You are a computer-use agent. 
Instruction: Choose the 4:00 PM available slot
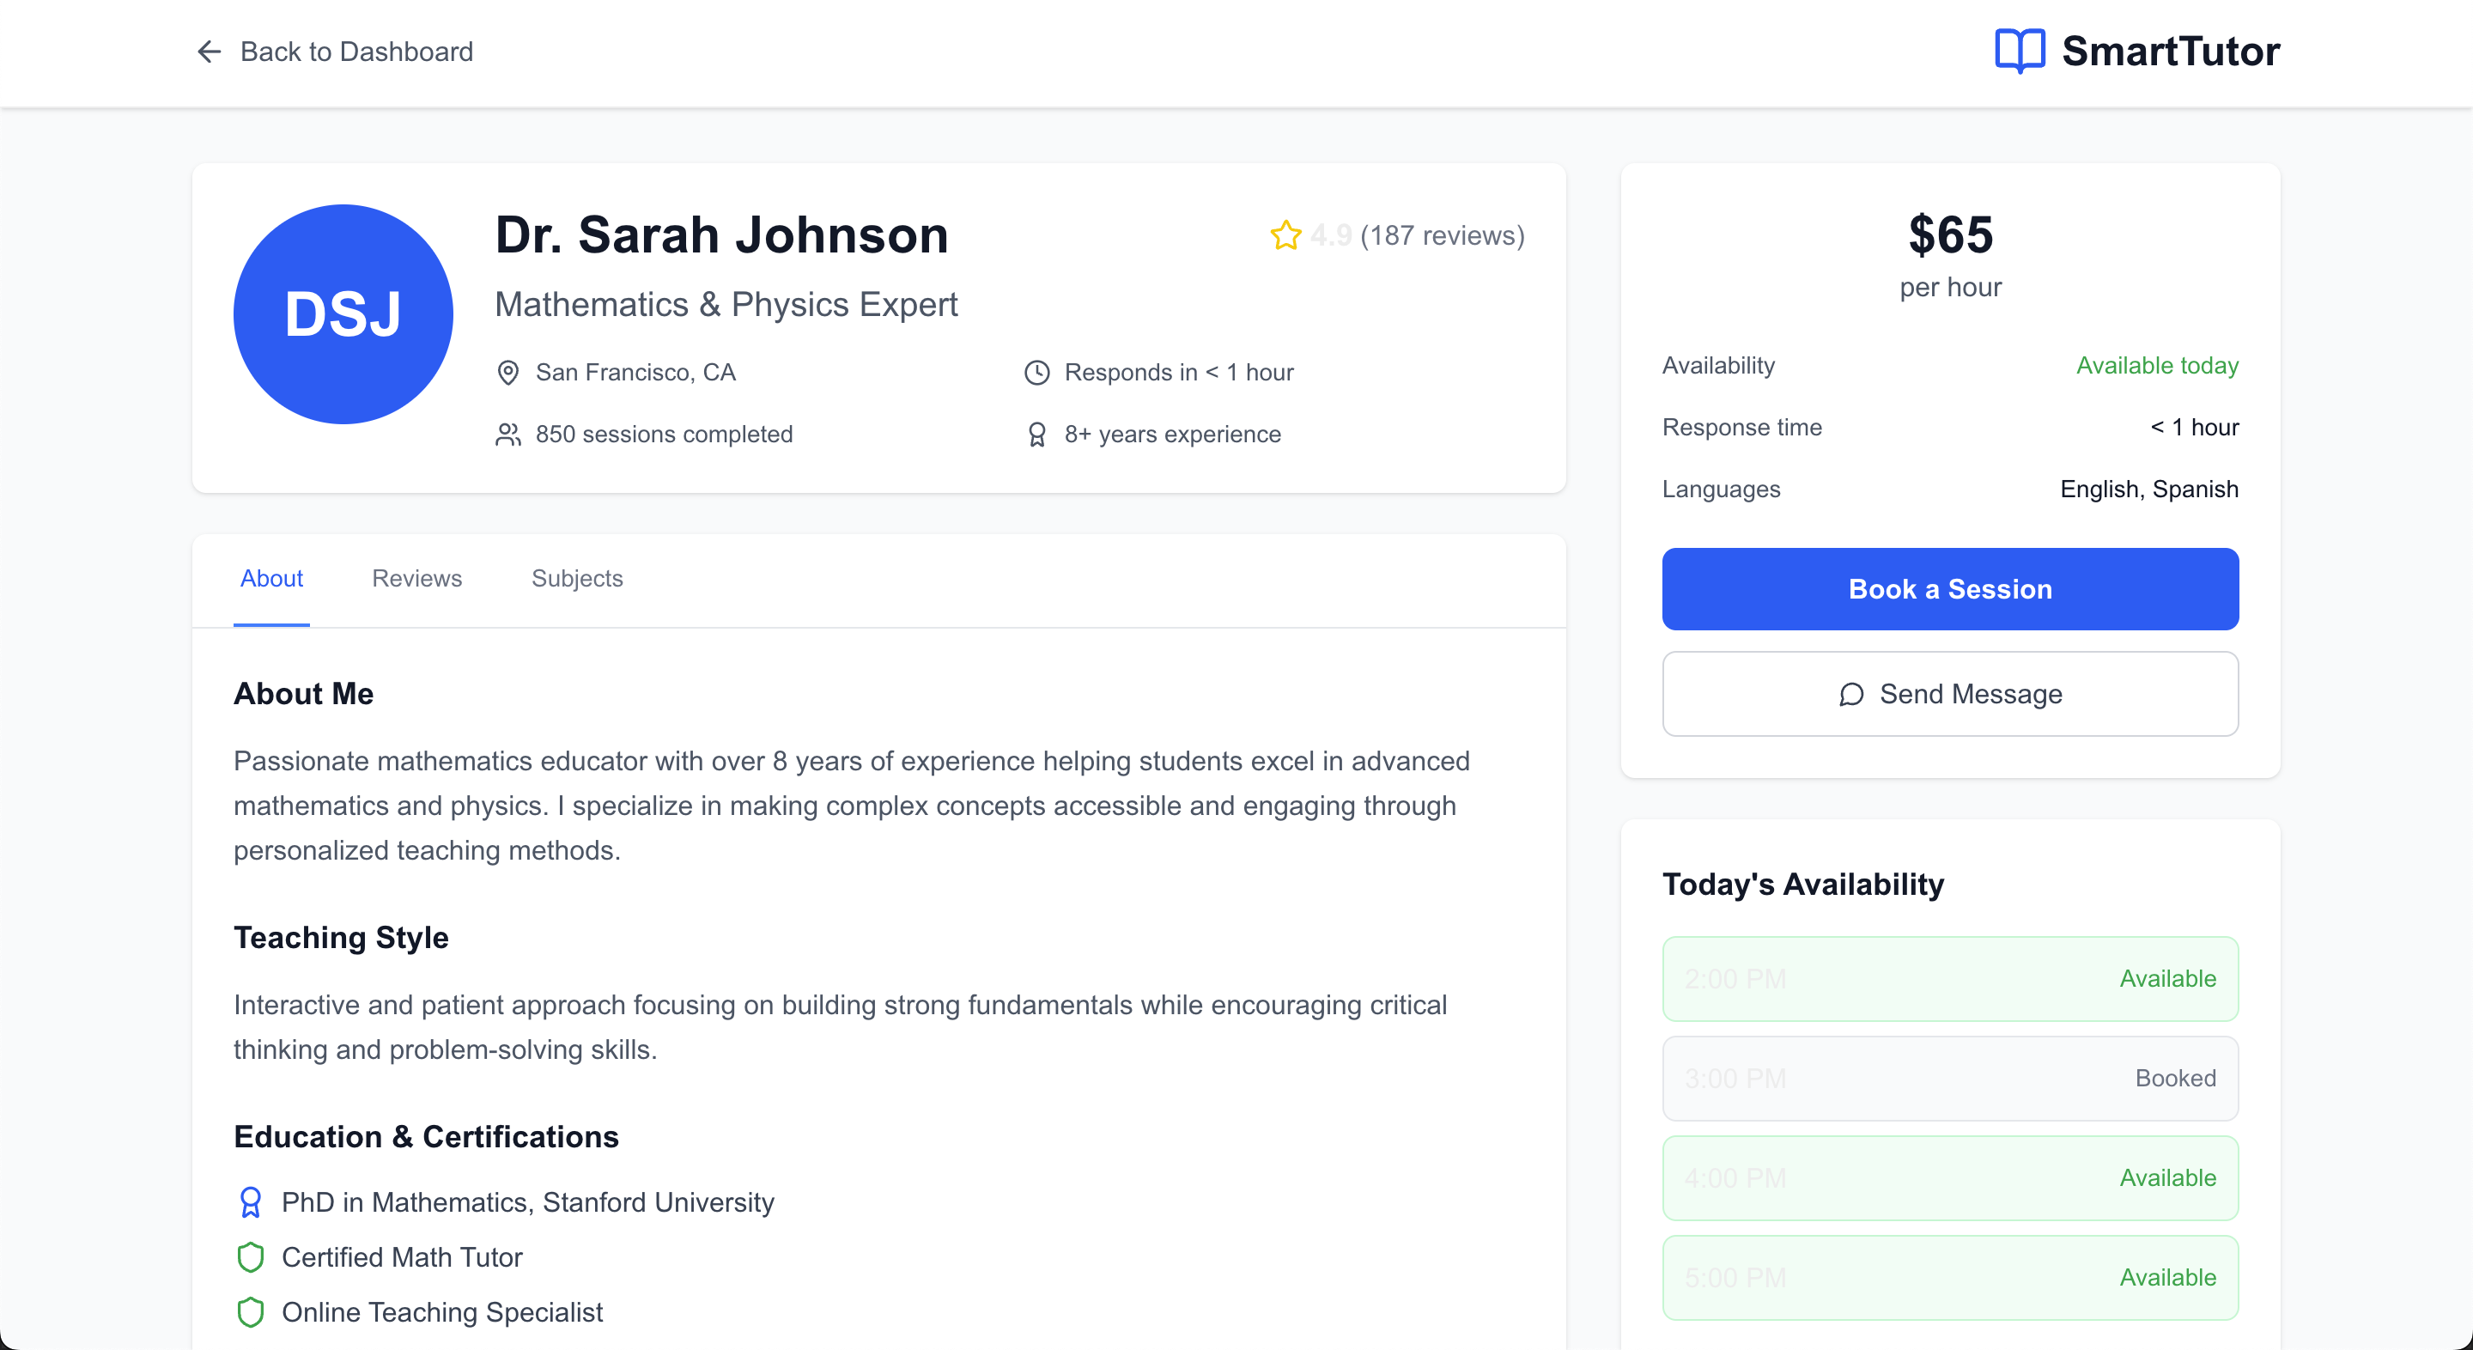point(1950,1178)
